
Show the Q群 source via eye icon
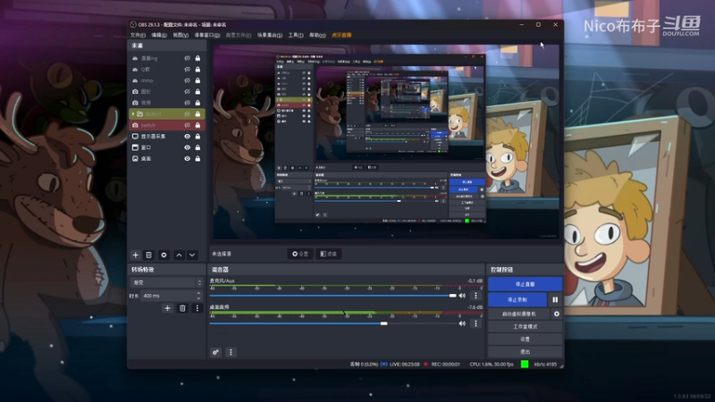point(187,70)
